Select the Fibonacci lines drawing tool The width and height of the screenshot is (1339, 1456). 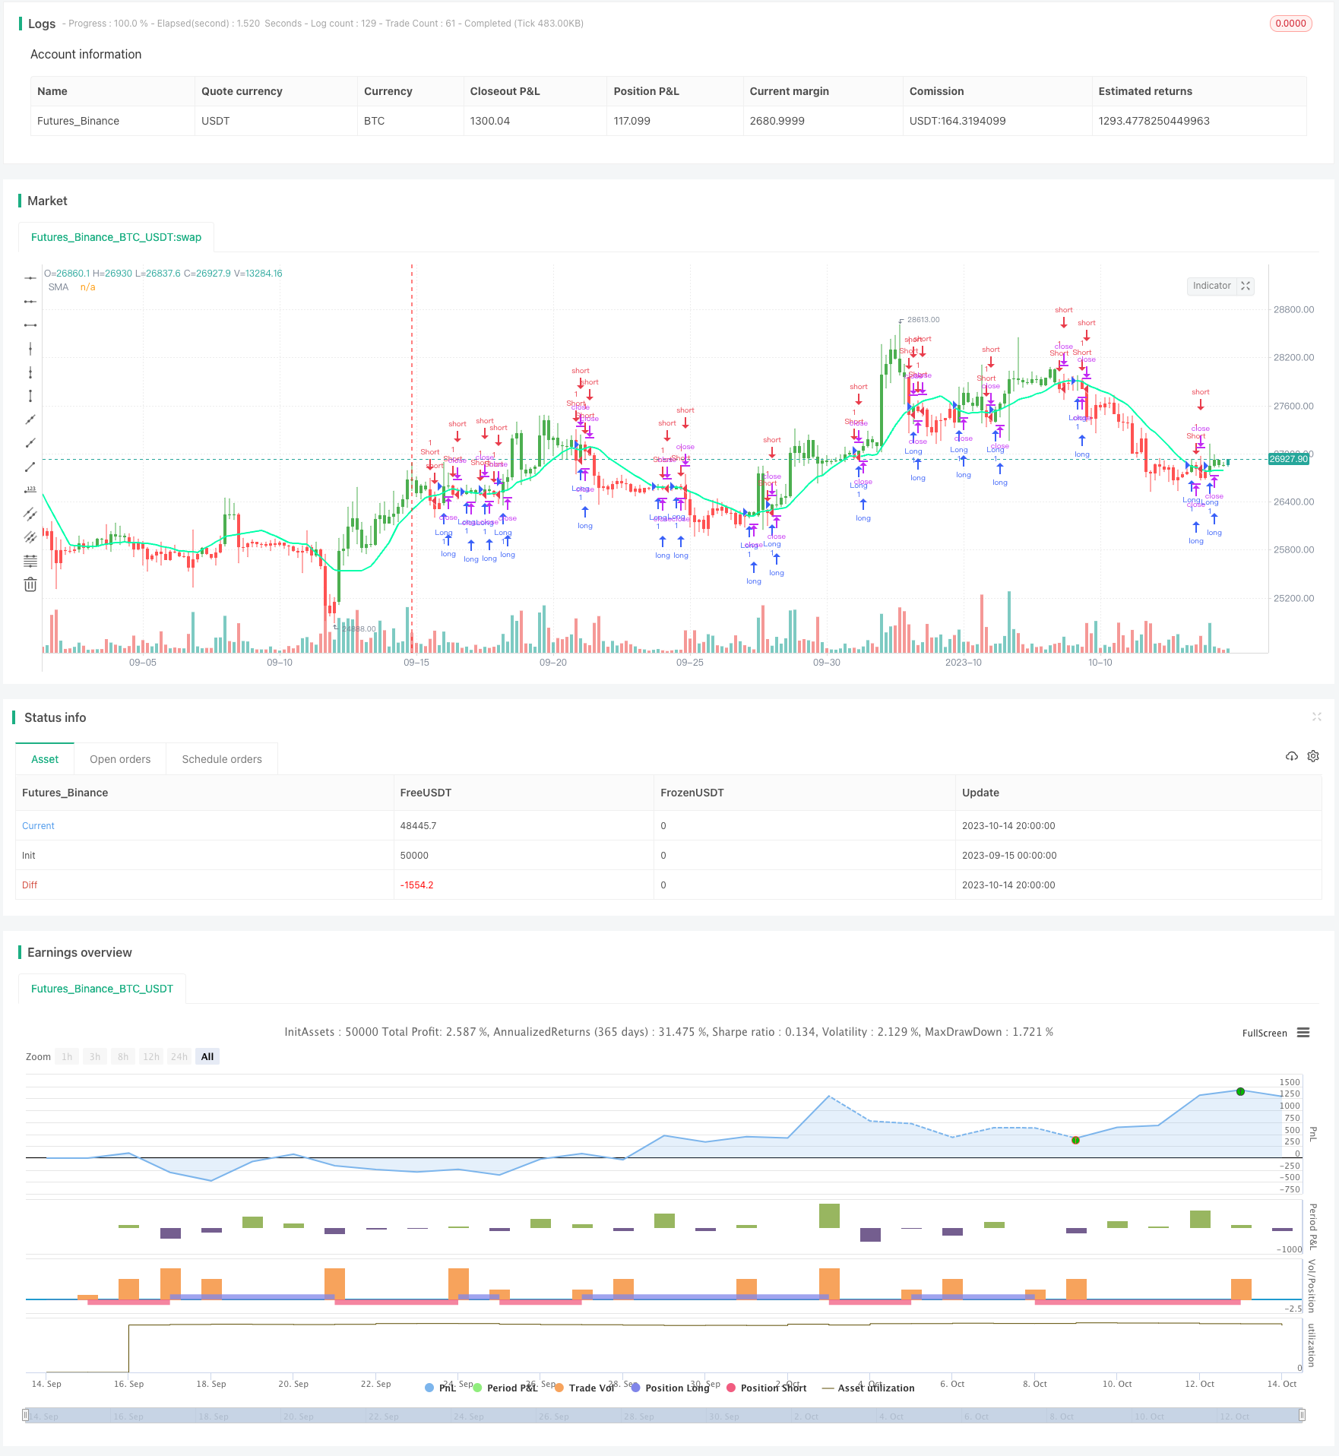30,561
